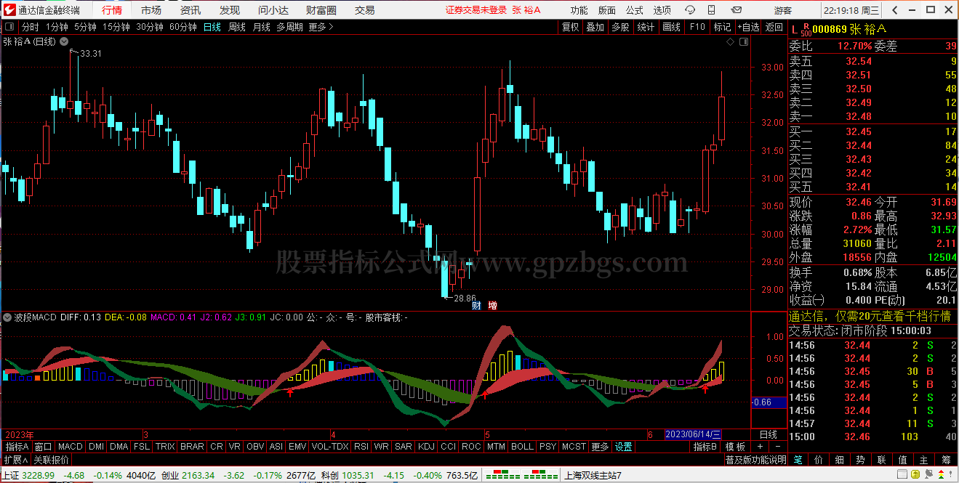Select the 5分钟 timeframe
This screenshot has width=959, height=483.
pos(85,27)
